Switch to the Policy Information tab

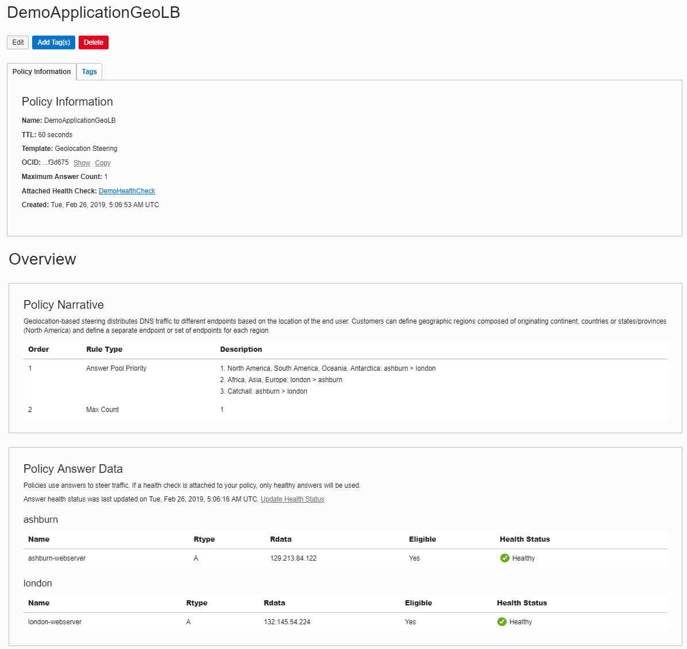41,72
